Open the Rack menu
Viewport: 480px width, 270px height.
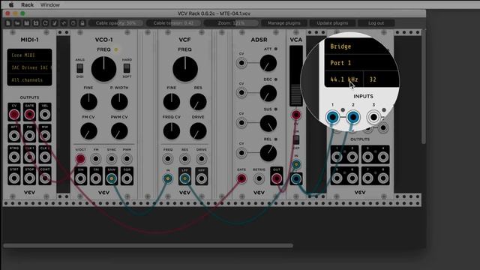click(27, 4)
